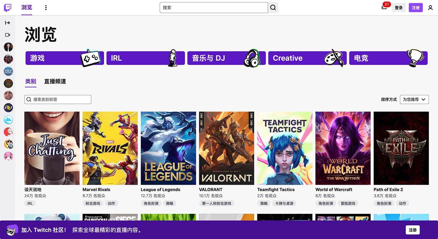Image resolution: width=438 pixels, height=239 pixels.
Task: Open sidebar channel with red demon mask avatar
Action: pyautogui.click(x=8, y=59)
